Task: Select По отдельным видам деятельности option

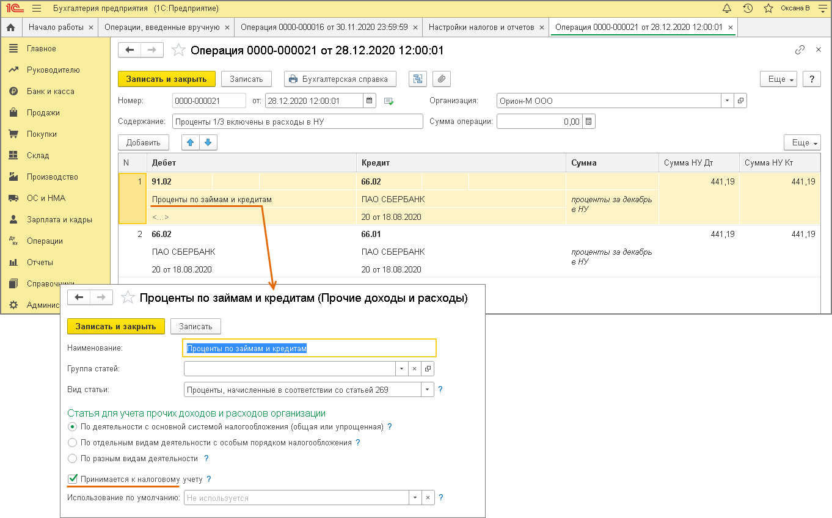Action: 72,442
